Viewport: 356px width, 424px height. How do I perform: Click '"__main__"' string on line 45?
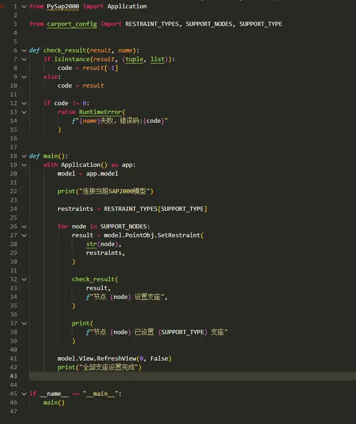coord(100,394)
